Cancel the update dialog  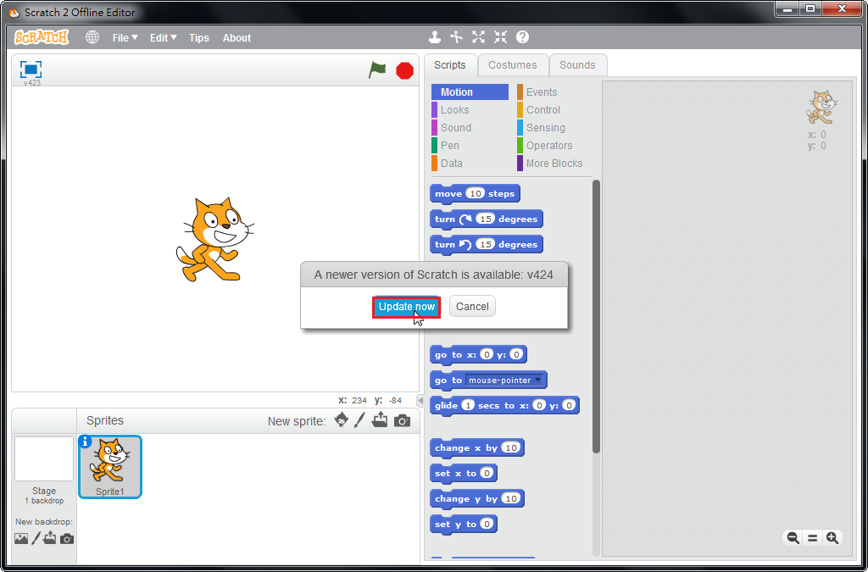coord(472,307)
